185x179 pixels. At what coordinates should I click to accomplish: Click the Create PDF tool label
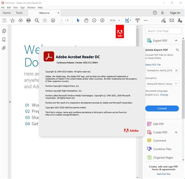[x=160, y=132]
